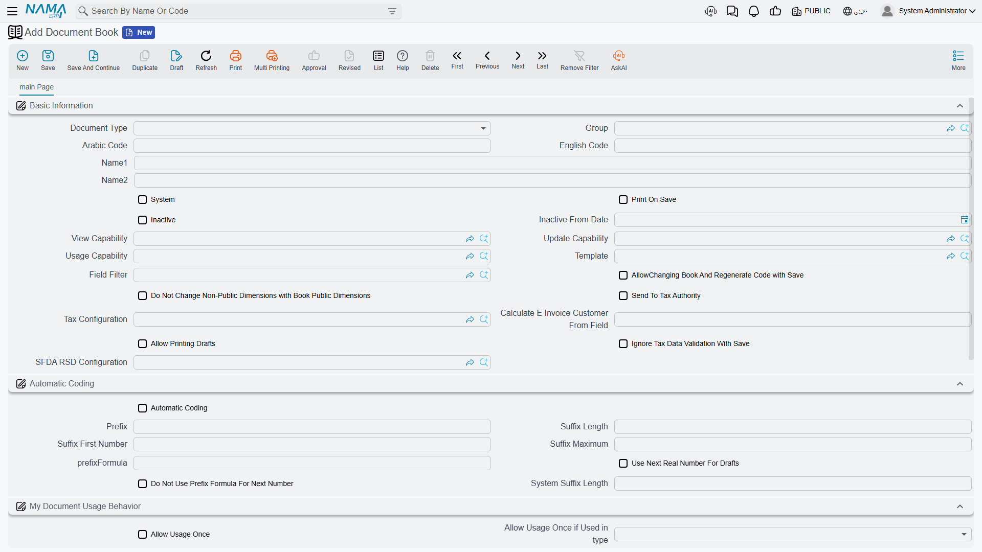Toggle Print On Save checkbox
This screenshot has height=552, width=982.
623,200
